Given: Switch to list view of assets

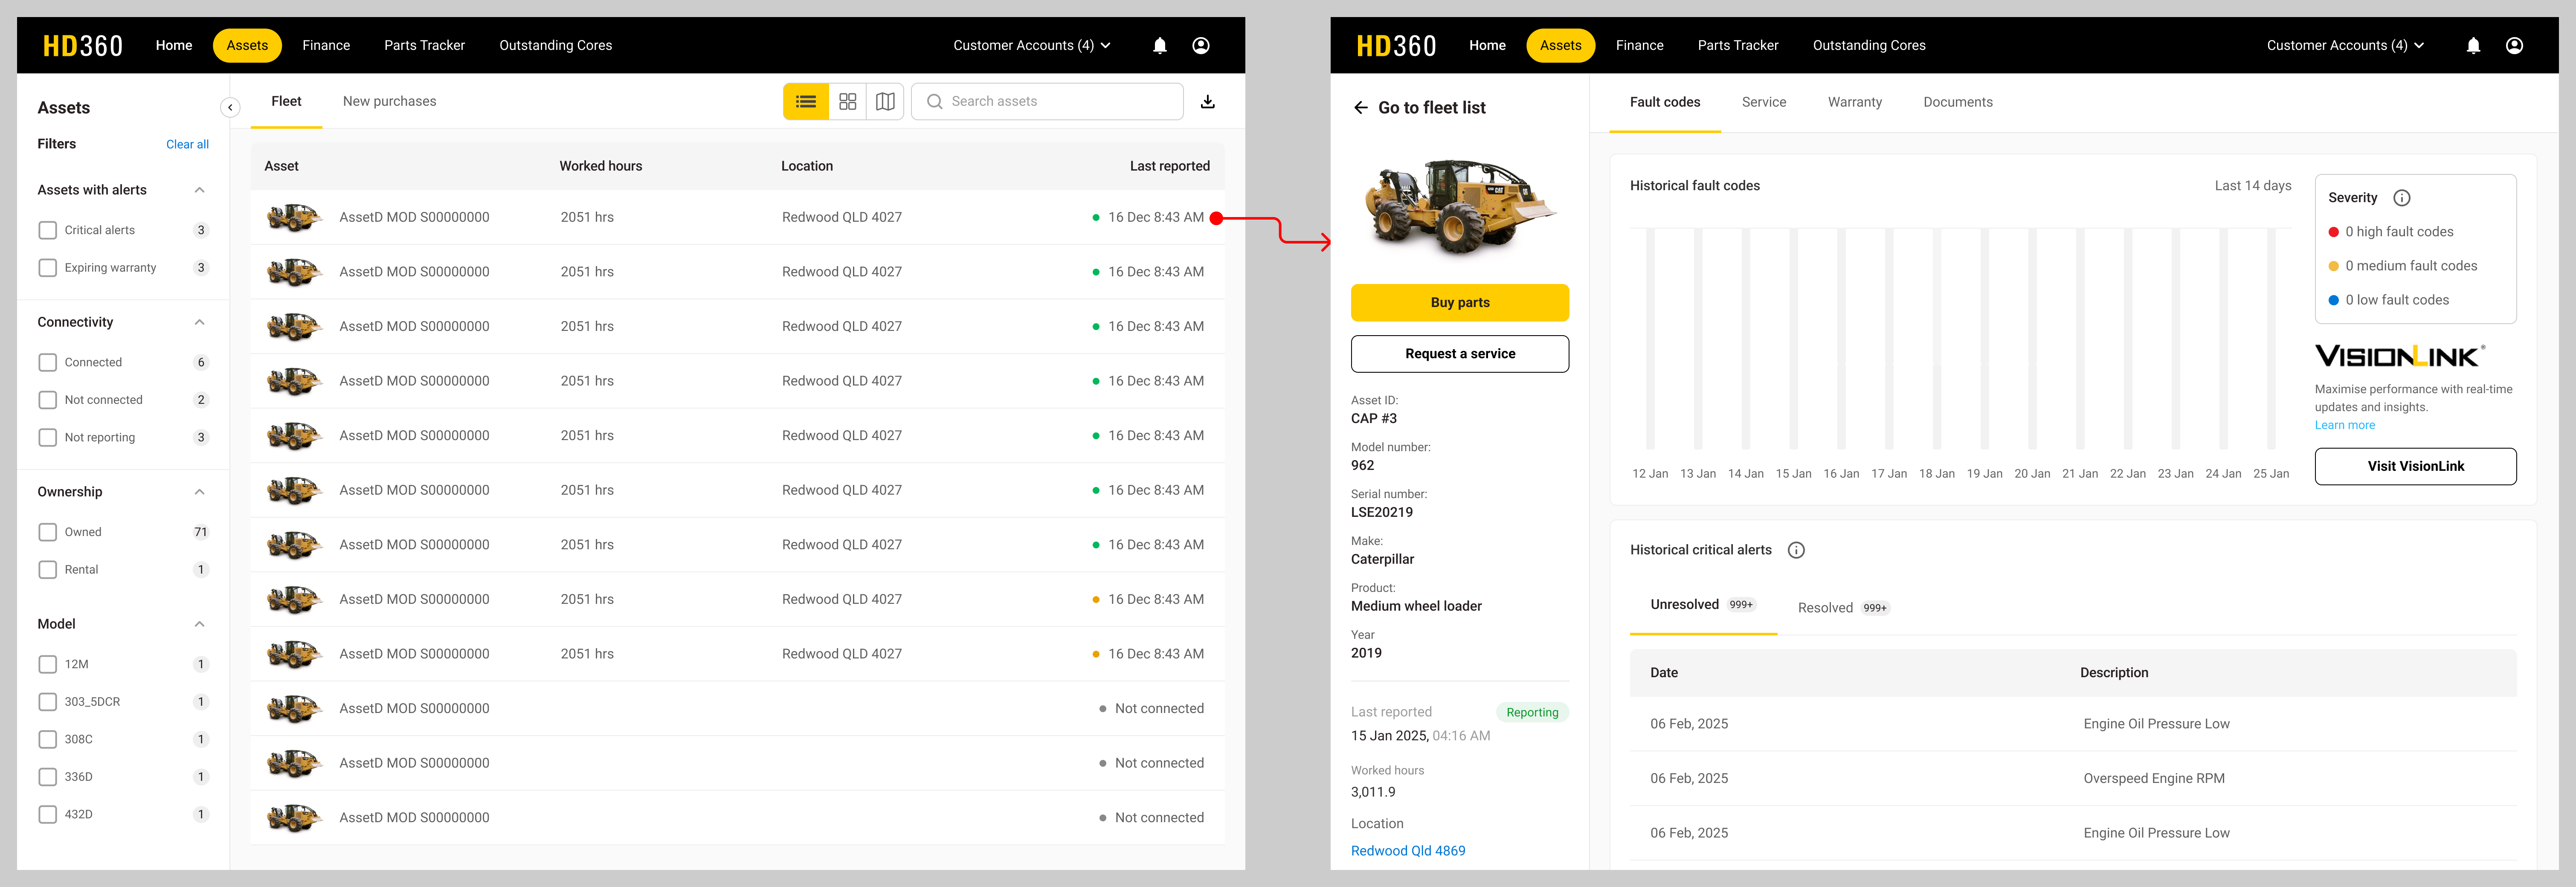Looking at the screenshot, I should point(806,102).
